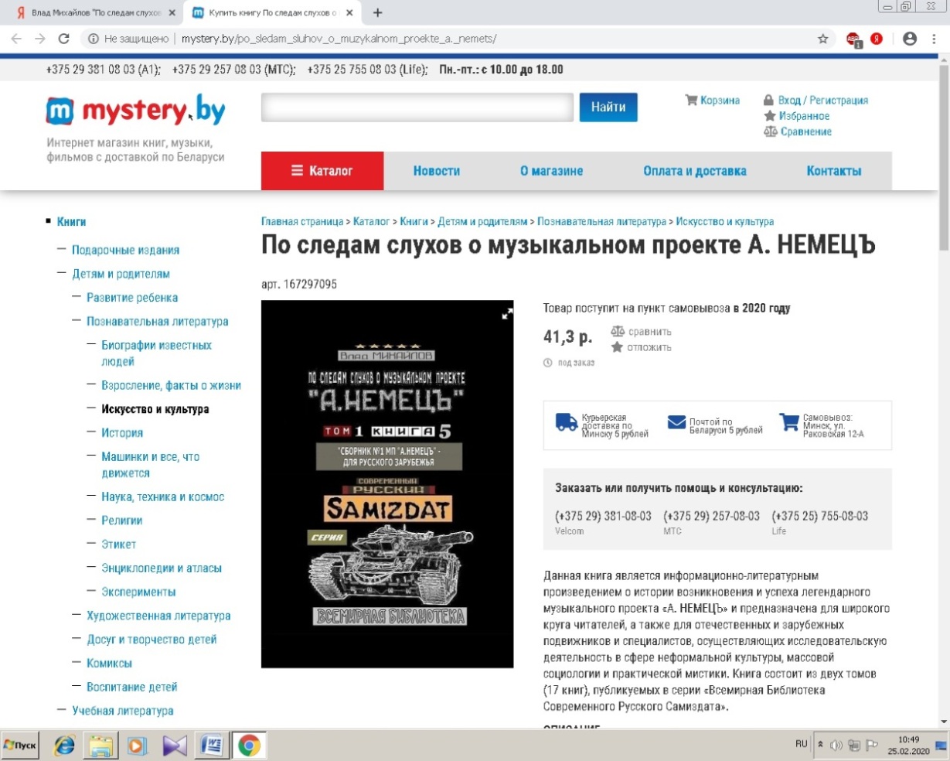Open Учебная литература in the sidebar
950x761 pixels.
(122, 710)
